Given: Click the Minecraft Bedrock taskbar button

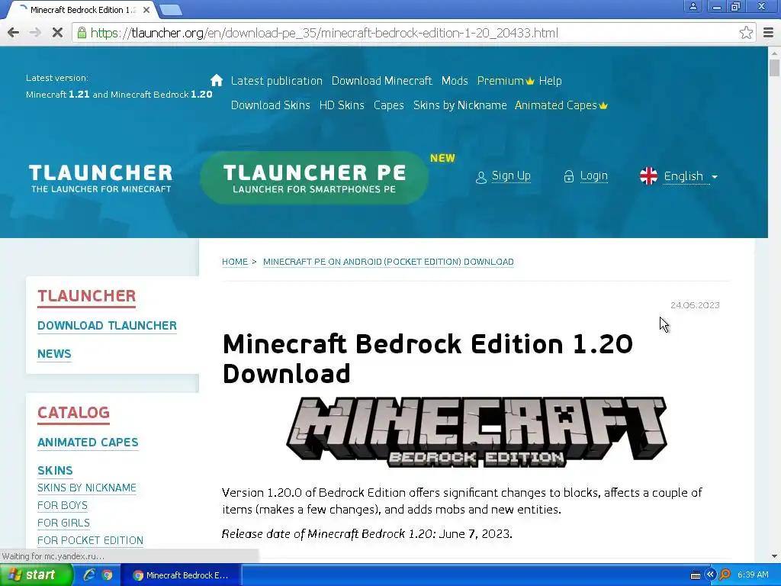Looking at the screenshot, I should pyautogui.click(x=181, y=575).
